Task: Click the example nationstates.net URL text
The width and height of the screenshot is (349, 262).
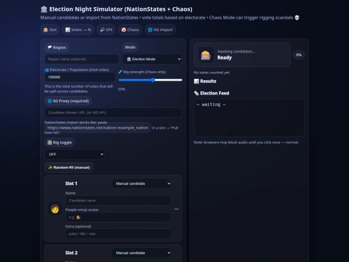Action: pyautogui.click(x=98, y=127)
